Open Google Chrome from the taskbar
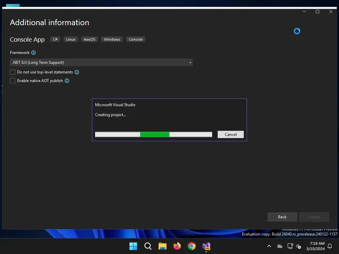 click(x=192, y=246)
